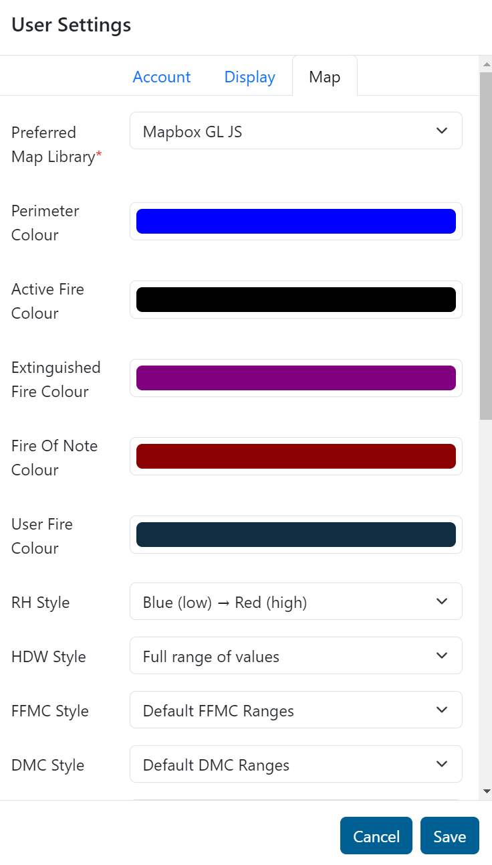The image size is (492, 865).
Task: Open the DMC Style dropdown
Action: click(295, 765)
